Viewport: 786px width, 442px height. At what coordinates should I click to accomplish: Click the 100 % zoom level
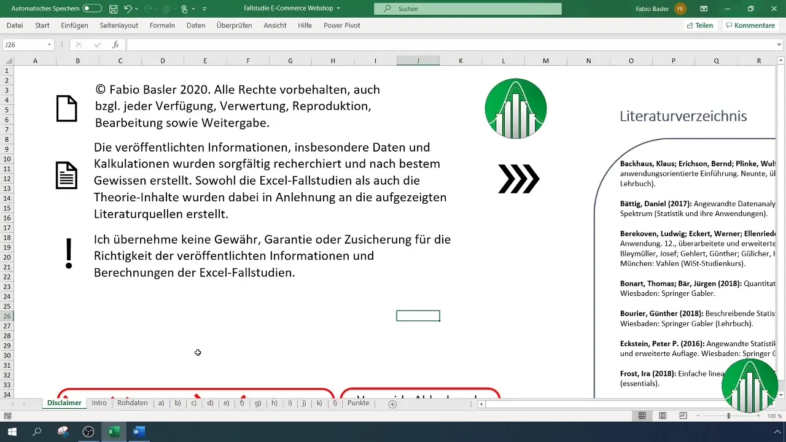[774, 416]
